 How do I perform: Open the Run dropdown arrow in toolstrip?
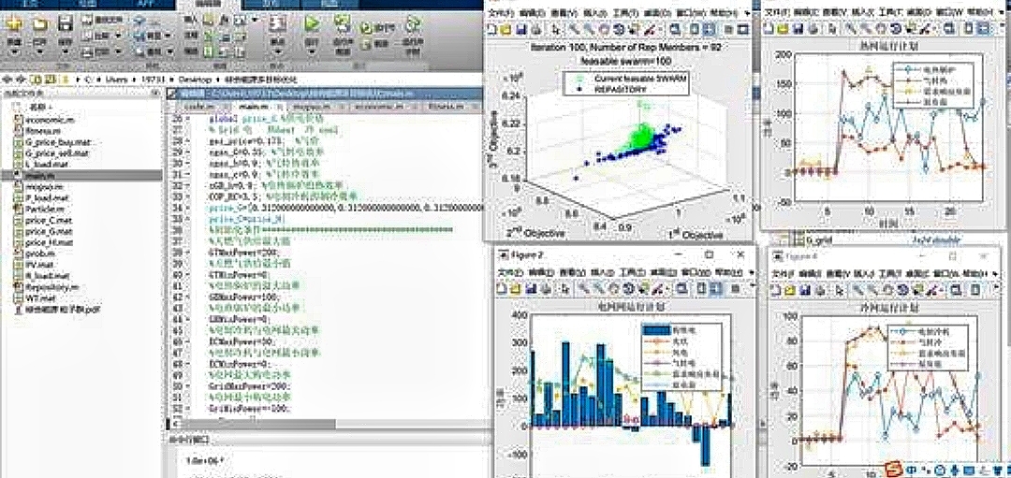[312, 51]
